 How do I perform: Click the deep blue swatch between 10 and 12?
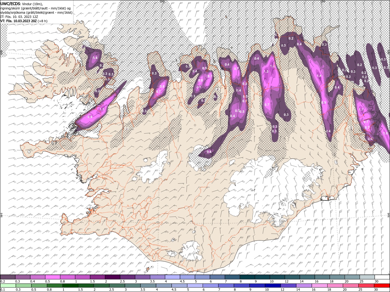point(273,286)
